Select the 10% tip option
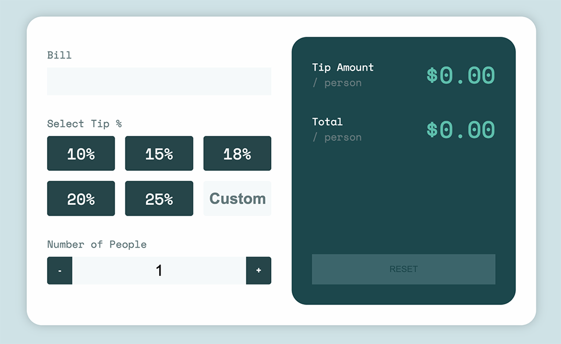Viewport: 561px width, 344px height. click(81, 153)
